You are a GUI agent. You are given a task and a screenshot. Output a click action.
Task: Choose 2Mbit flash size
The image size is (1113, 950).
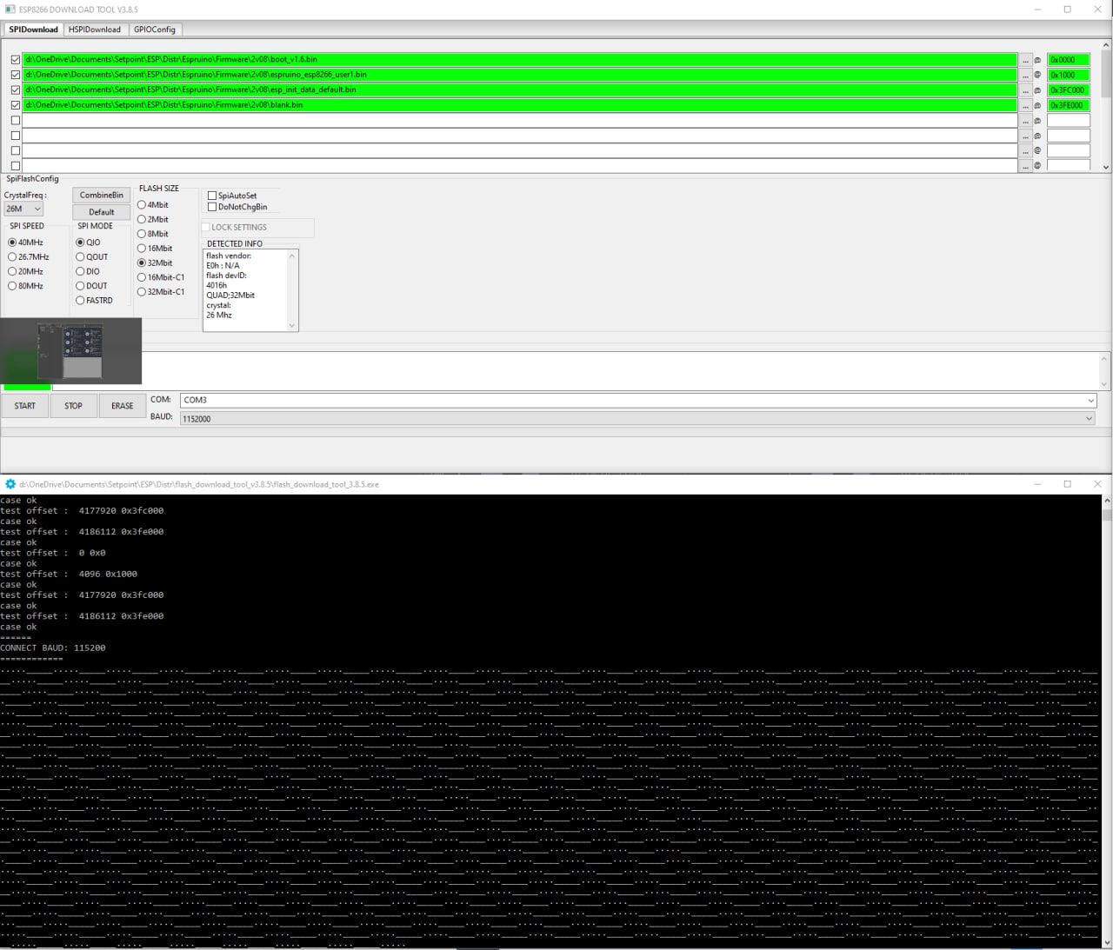pos(142,220)
